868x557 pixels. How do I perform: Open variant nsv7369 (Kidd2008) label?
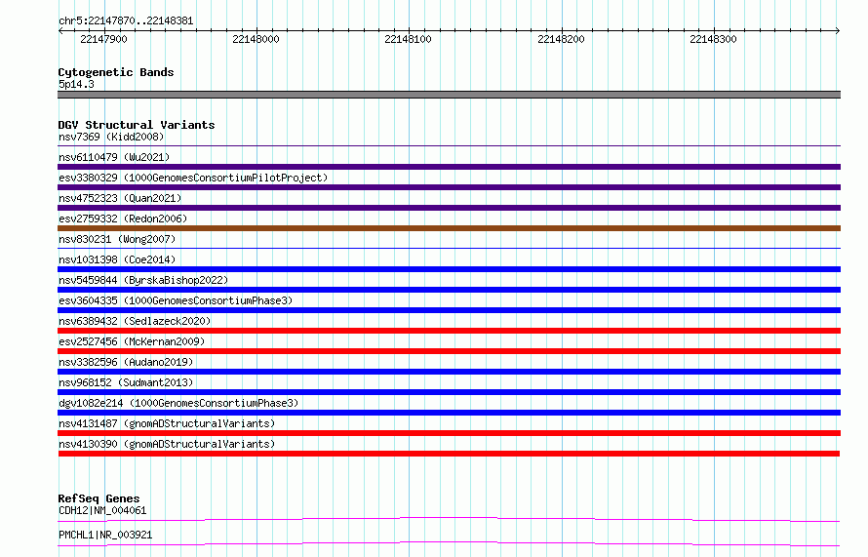[111, 137]
